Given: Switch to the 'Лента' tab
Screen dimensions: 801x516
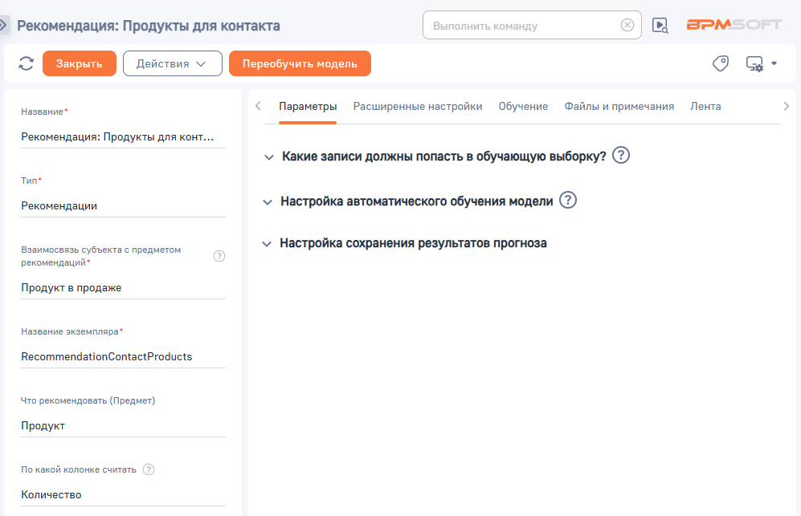Looking at the screenshot, I should (x=706, y=105).
